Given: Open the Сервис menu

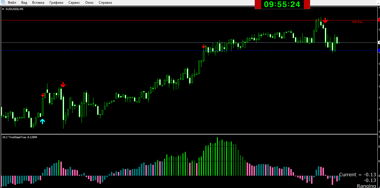Looking at the screenshot, I should pyautogui.click(x=74, y=3).
